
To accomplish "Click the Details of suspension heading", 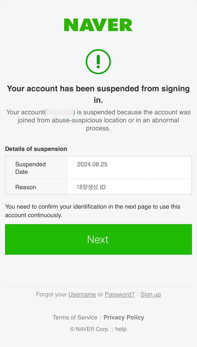I will coord(36,149).
